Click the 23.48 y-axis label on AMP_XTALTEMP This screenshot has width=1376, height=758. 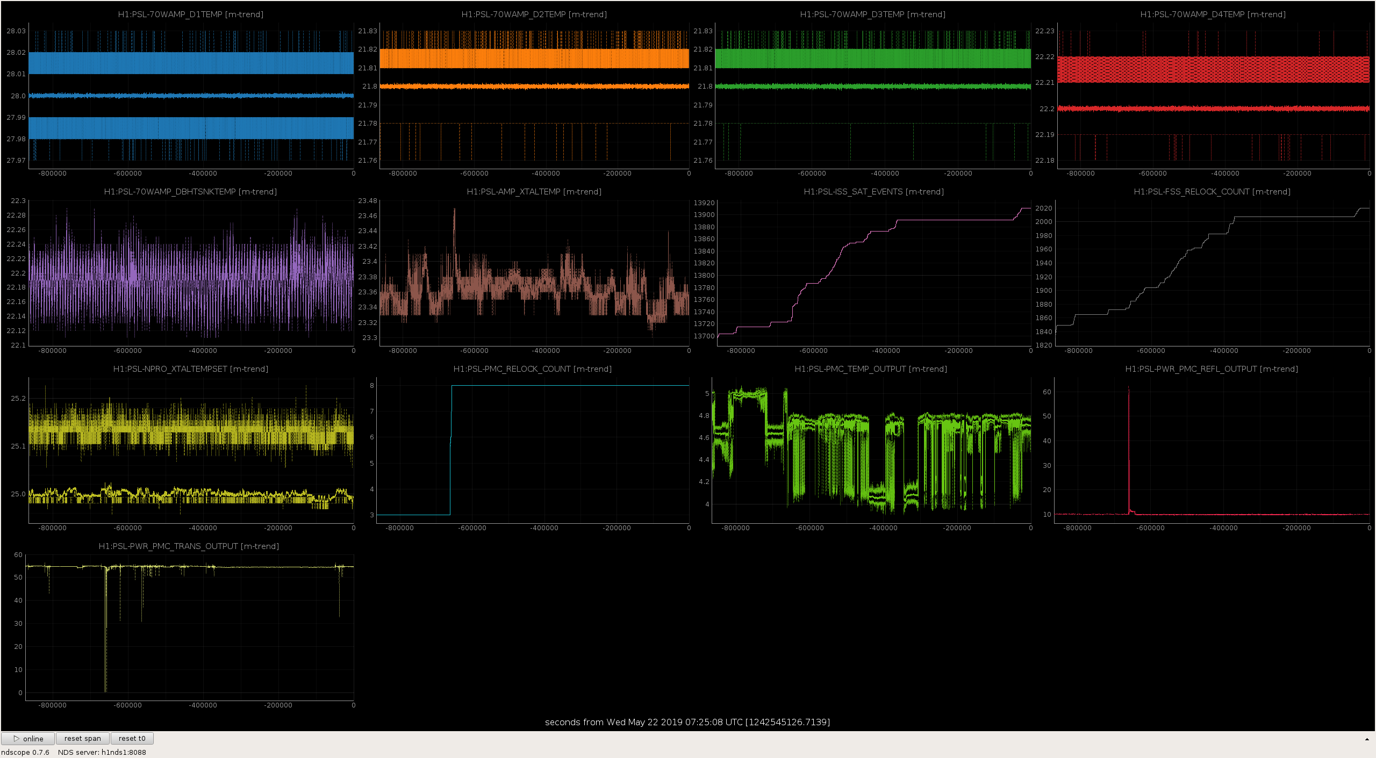pyautogui.click(x=368, y=201)
